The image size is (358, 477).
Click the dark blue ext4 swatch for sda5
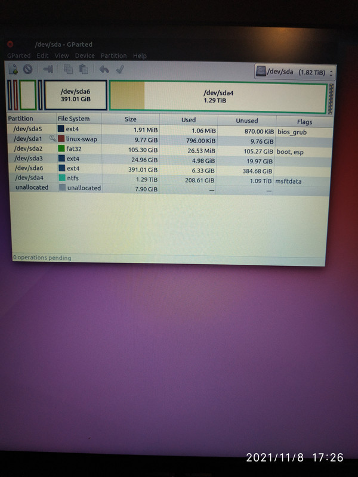(x=61, y=129)
